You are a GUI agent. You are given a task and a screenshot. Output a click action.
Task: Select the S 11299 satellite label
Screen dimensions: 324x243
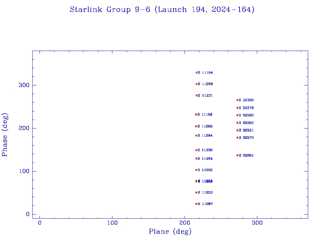205,84
